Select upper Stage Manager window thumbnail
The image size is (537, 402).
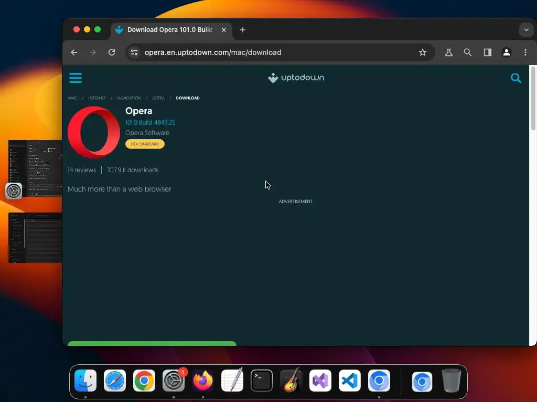click(x=35, y=168)
